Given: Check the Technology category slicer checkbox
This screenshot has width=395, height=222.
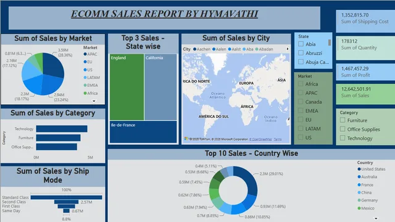Looking at the screenshot, I should 343,138.
